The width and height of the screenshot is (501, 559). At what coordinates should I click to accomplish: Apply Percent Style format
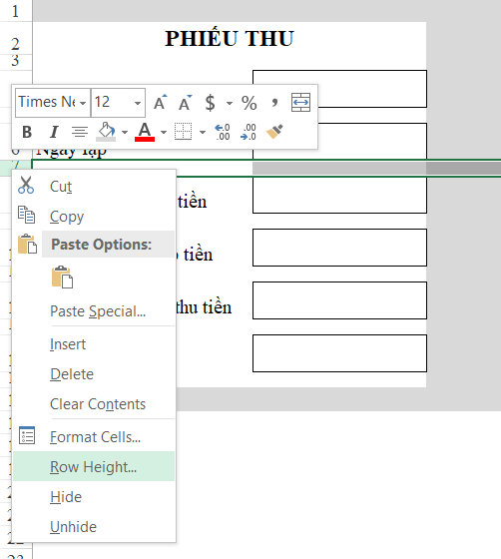tap(249, 103)
